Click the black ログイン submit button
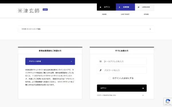 click(x=122, y=88)
